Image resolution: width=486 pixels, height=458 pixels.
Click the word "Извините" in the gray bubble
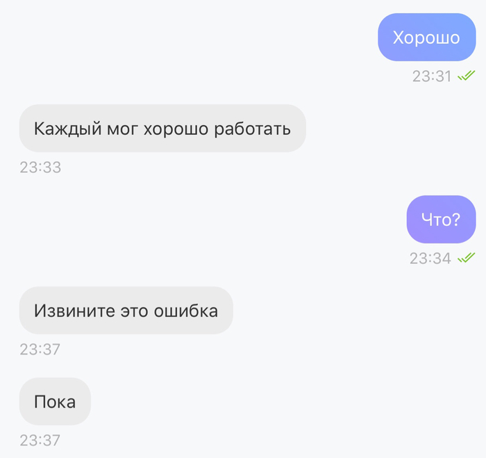[x=74, y=311]
